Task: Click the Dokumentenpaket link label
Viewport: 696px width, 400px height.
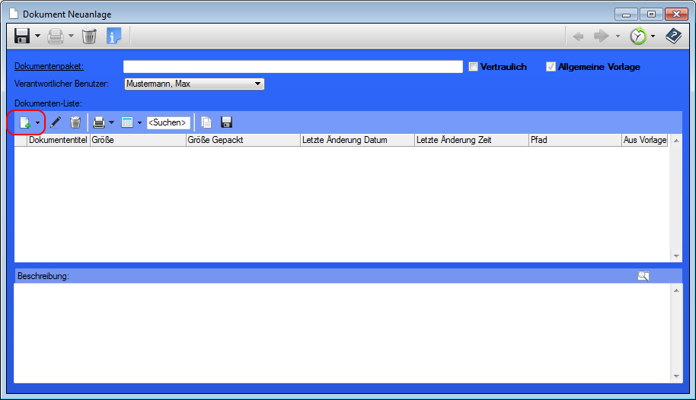Action: (49, 67)
